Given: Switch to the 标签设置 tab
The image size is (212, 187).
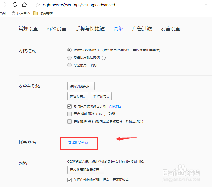Looking at the screenshot, I should [x=57, y=29].
